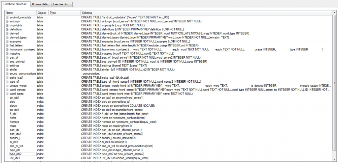
Task: Click the Object column header
Action: tap(43, 13)
